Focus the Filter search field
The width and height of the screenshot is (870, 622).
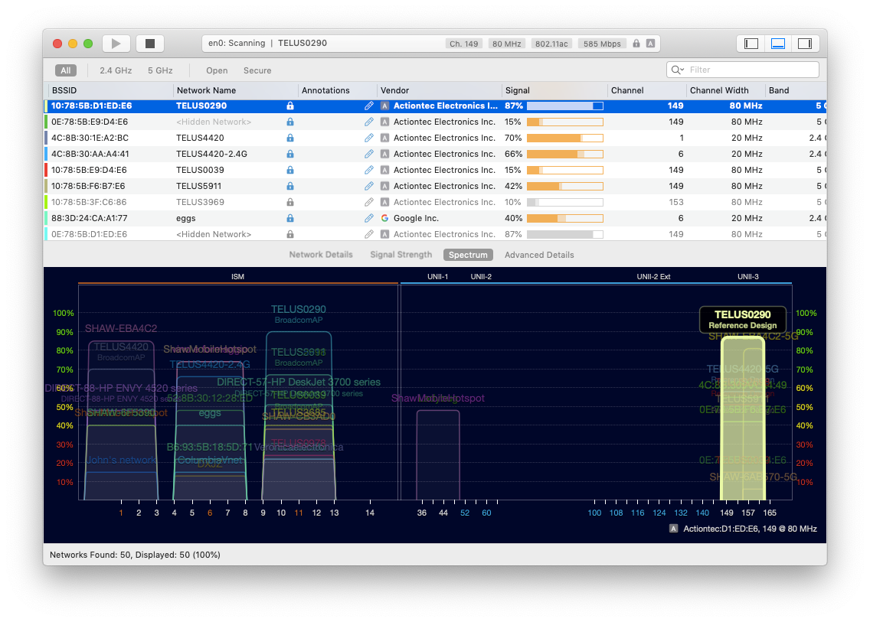(x=743, y=70)
